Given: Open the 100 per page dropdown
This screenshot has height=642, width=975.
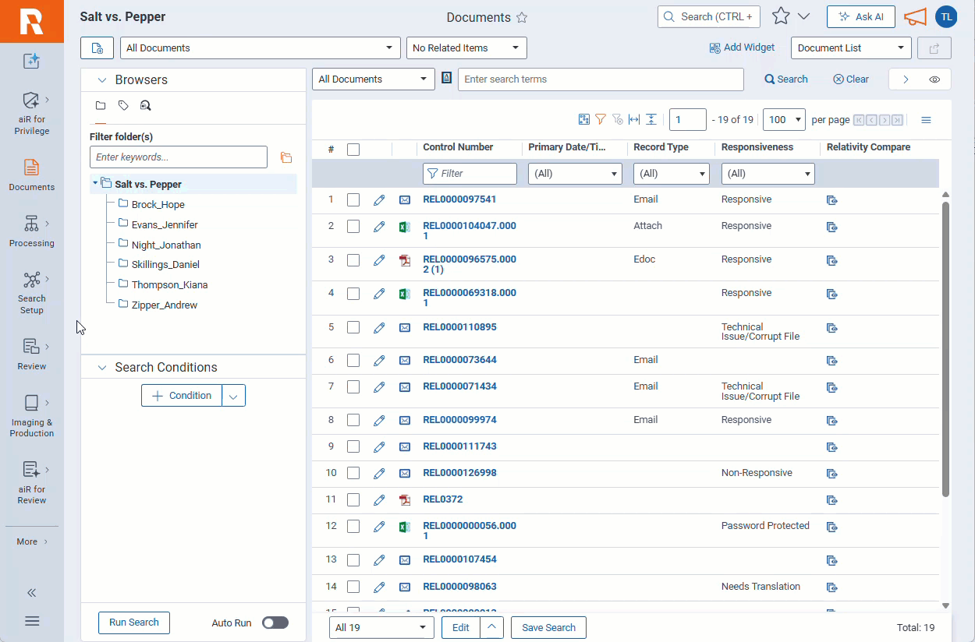Looking at the screenshot, I should [x=784, y=119].
